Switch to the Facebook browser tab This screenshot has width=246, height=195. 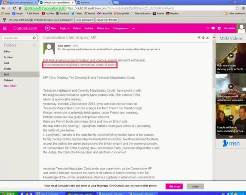94,3
